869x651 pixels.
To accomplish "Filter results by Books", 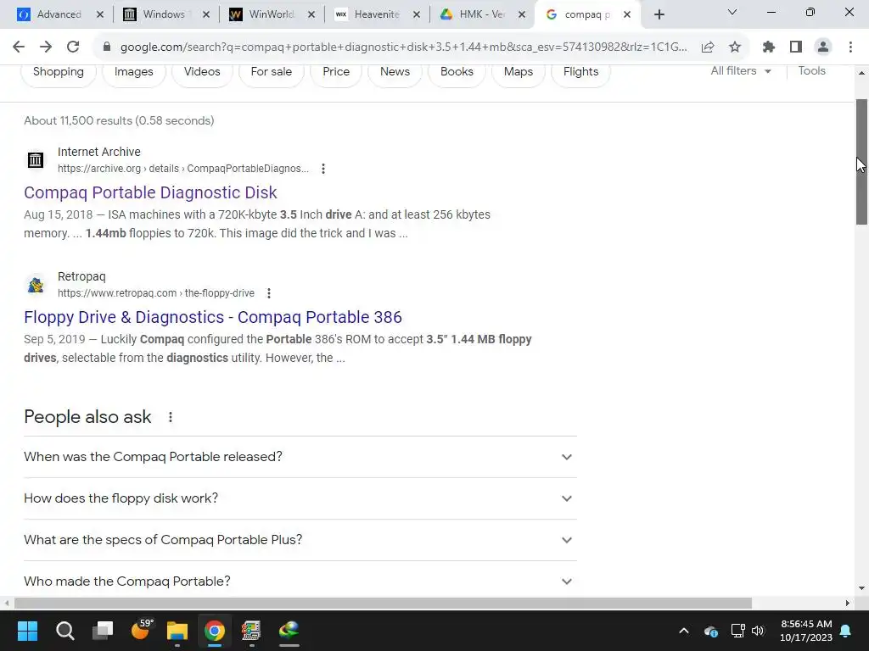I will click(457, 72).
